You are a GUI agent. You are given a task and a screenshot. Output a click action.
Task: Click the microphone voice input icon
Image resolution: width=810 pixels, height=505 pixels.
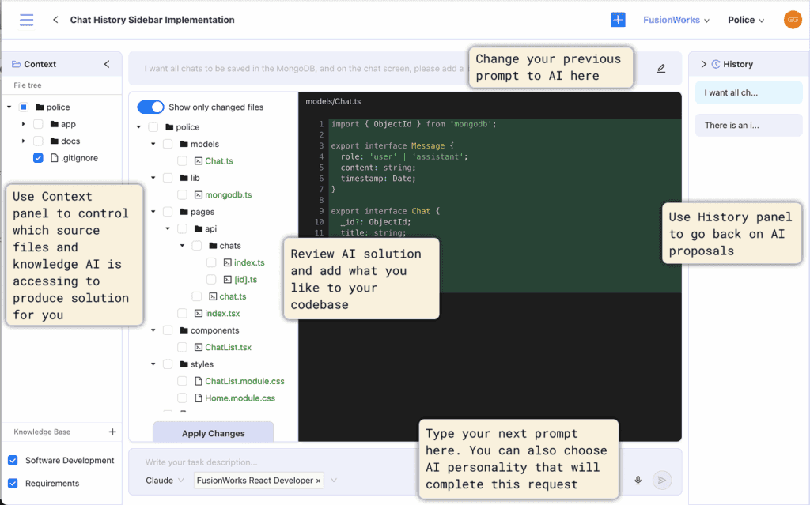click(x=638, y=480)
